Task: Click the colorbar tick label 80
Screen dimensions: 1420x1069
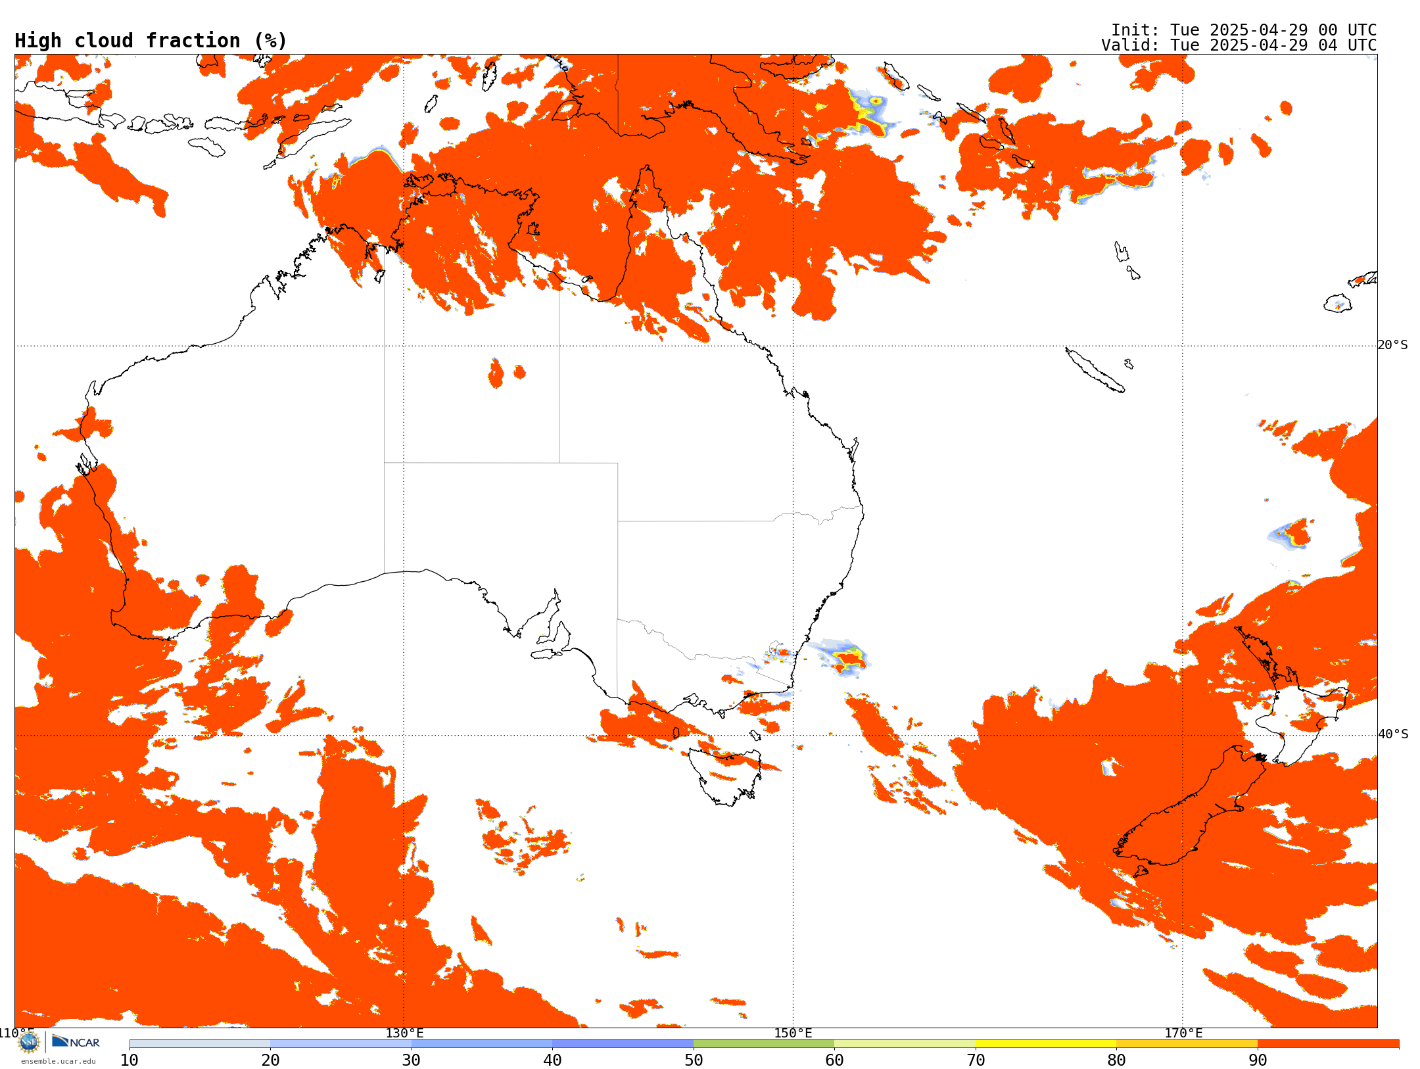Action: (x=1116, y=1060)
